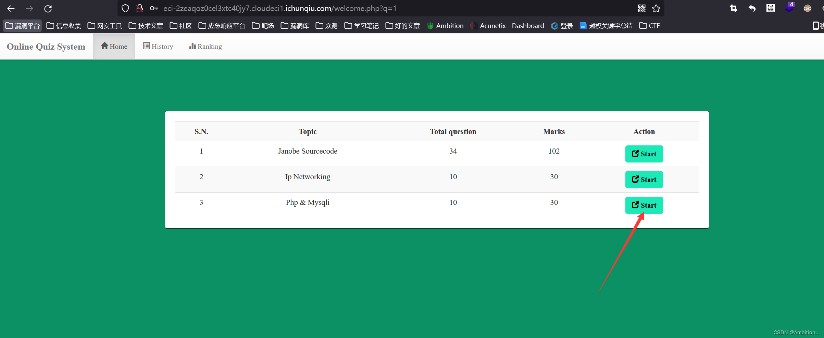The width and height of the screenshot is (824, 338).
Task: Switch to the History tab
Action: tap(158, 46)
